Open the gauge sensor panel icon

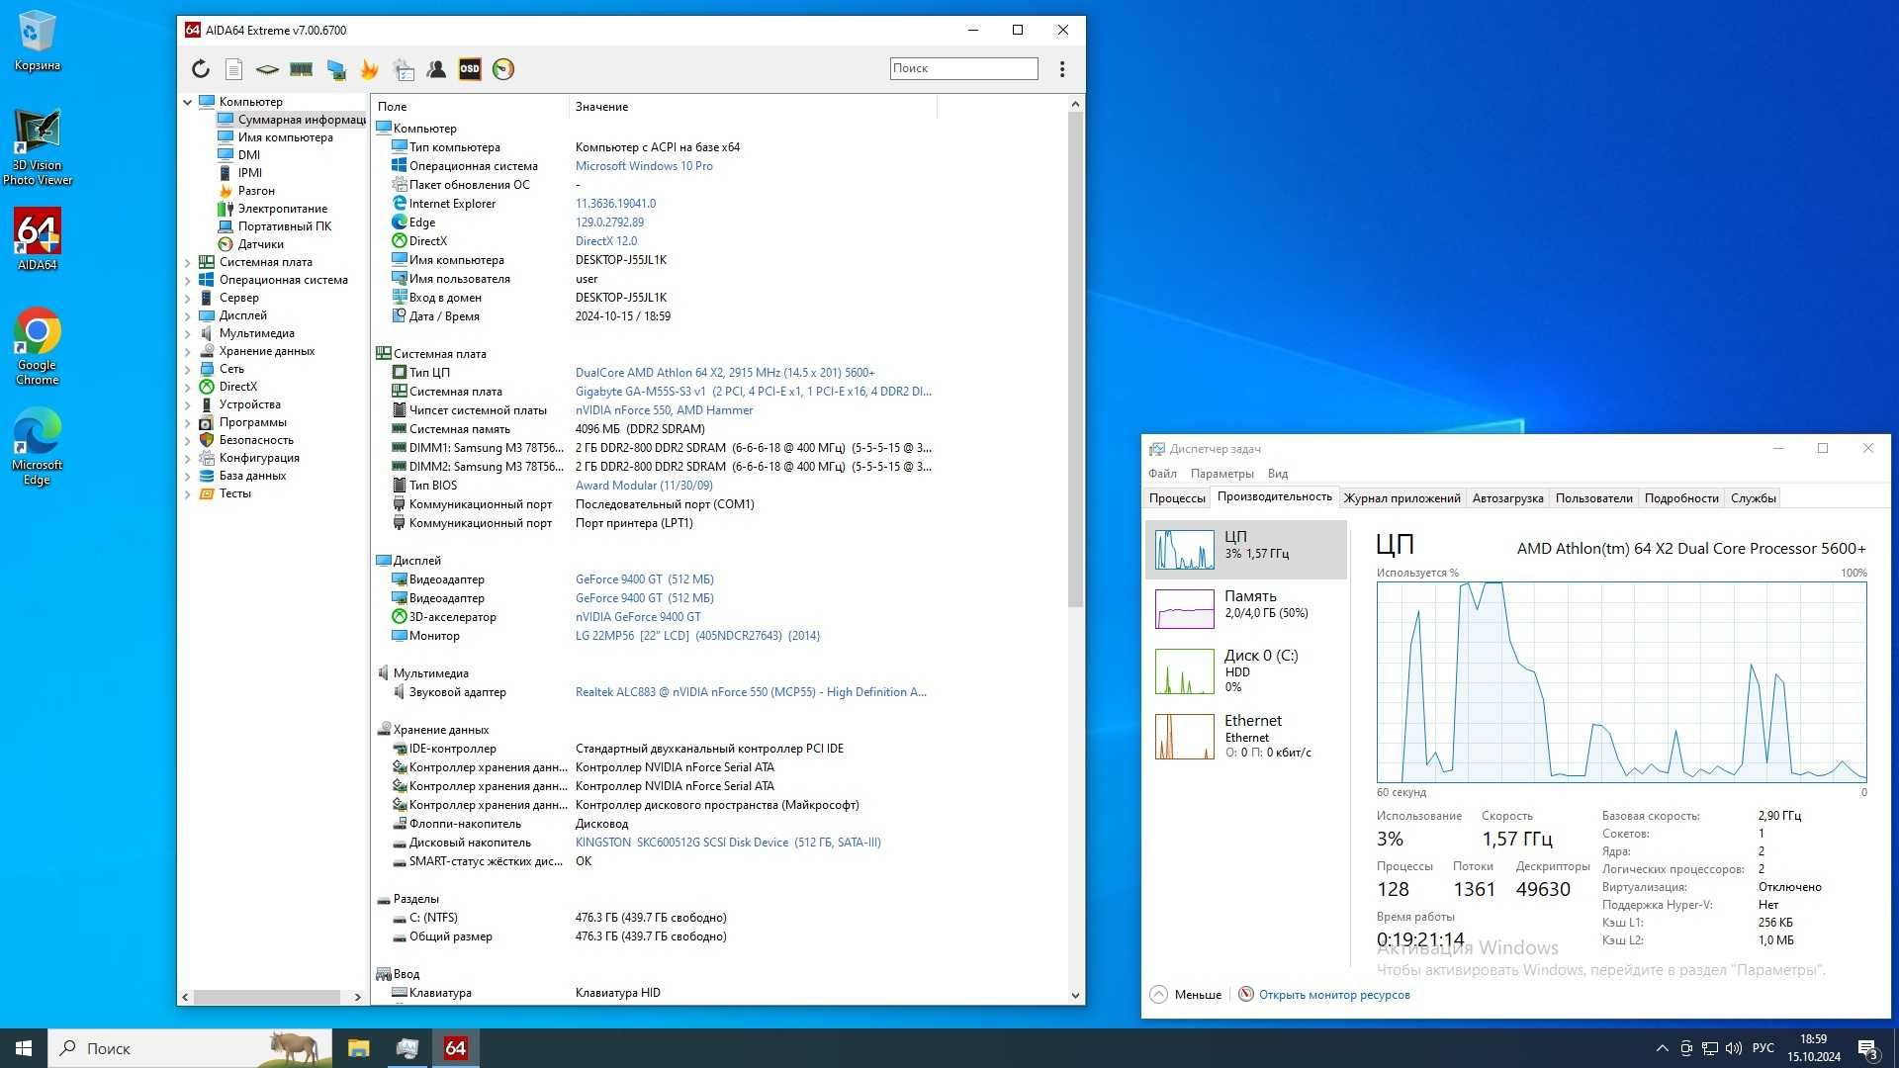pos(503,69)
